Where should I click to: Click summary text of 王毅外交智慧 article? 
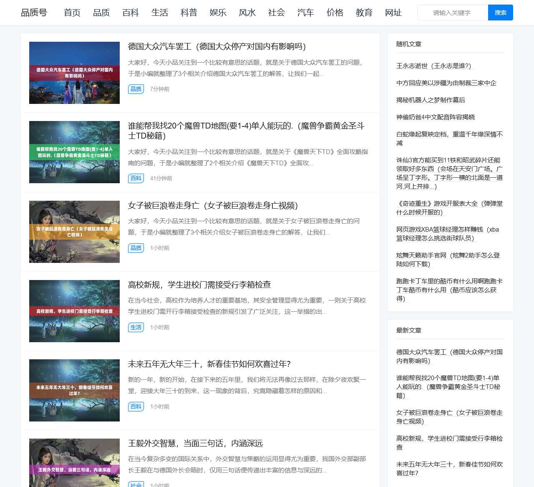pos(247,464)
